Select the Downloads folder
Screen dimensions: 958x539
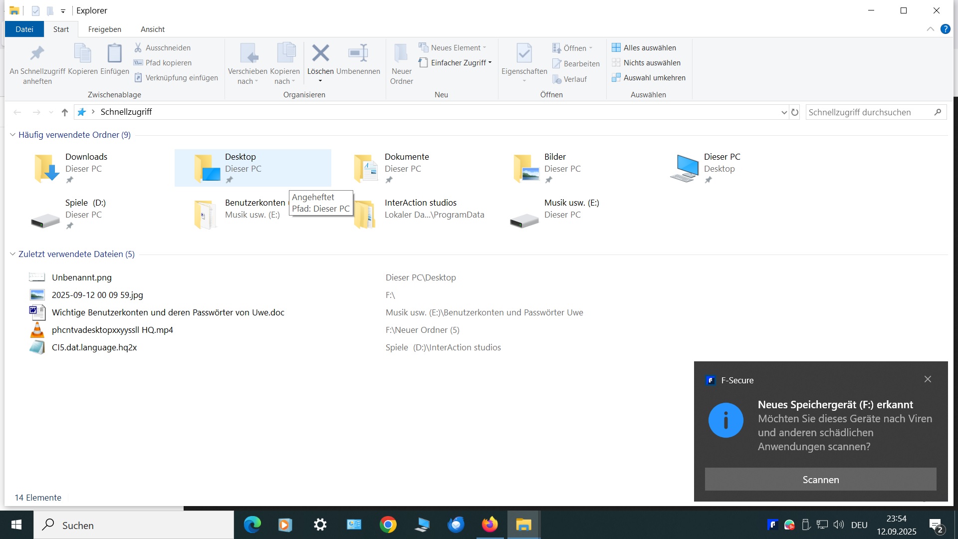pos(93,168)
